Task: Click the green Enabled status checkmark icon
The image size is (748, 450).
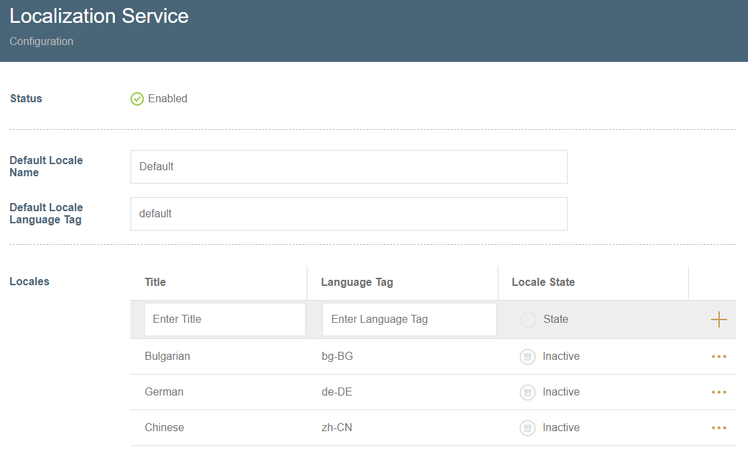Action: click(x=137, y=99)
